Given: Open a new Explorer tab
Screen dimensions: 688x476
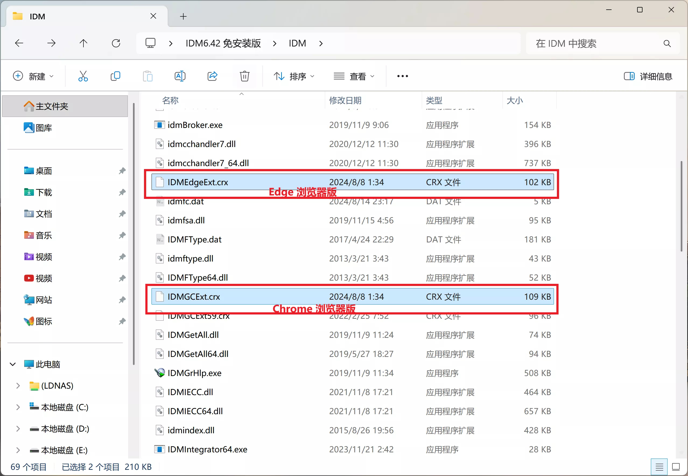Looking at the screenshot, I should point(183,16).
